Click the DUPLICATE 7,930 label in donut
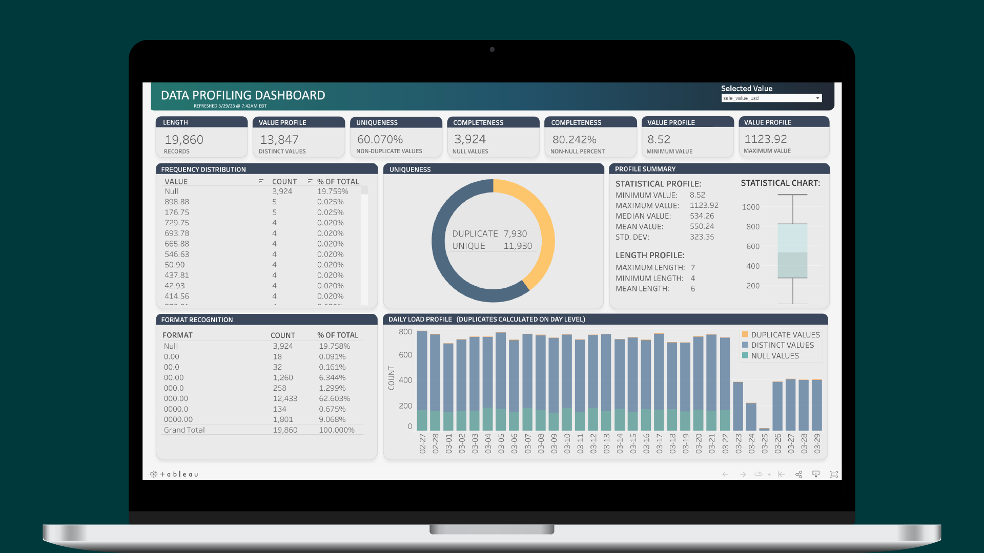Image resolution: width=984 pixels, height=553 pixels. coord(489,233)
